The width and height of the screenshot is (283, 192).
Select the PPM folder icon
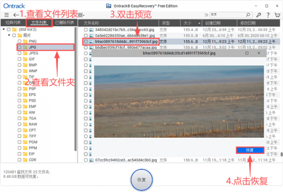click(x=25, y=148)
